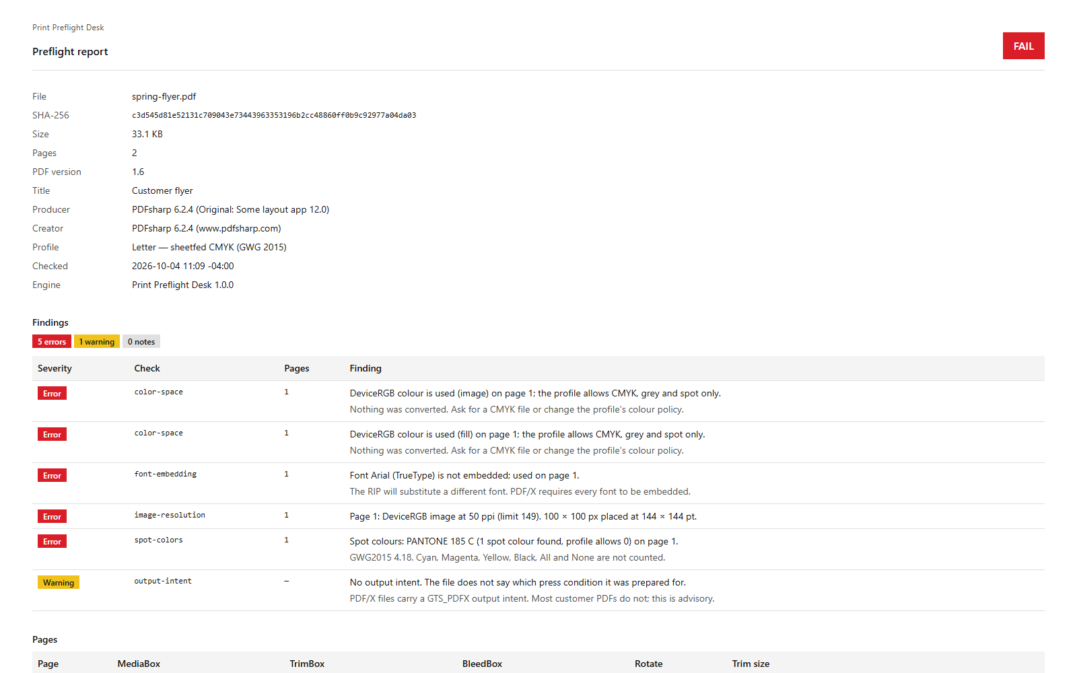This screenshot has width=1077, height=673.
Task: Select the file name spring-flyer.pdf
Action: click(x=164, y=96)
